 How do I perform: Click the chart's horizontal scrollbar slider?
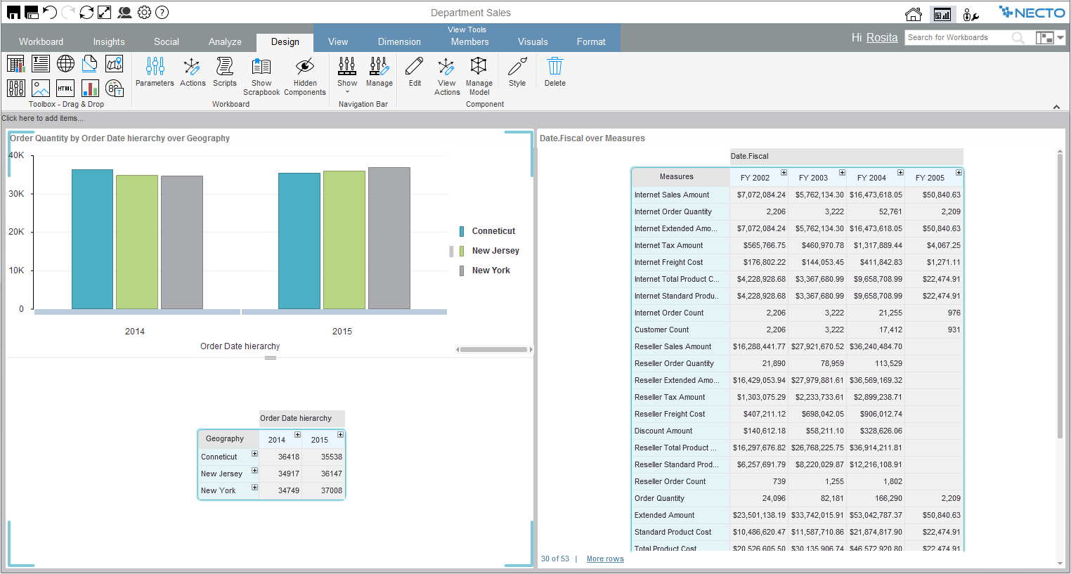click(x=493, y=349)
